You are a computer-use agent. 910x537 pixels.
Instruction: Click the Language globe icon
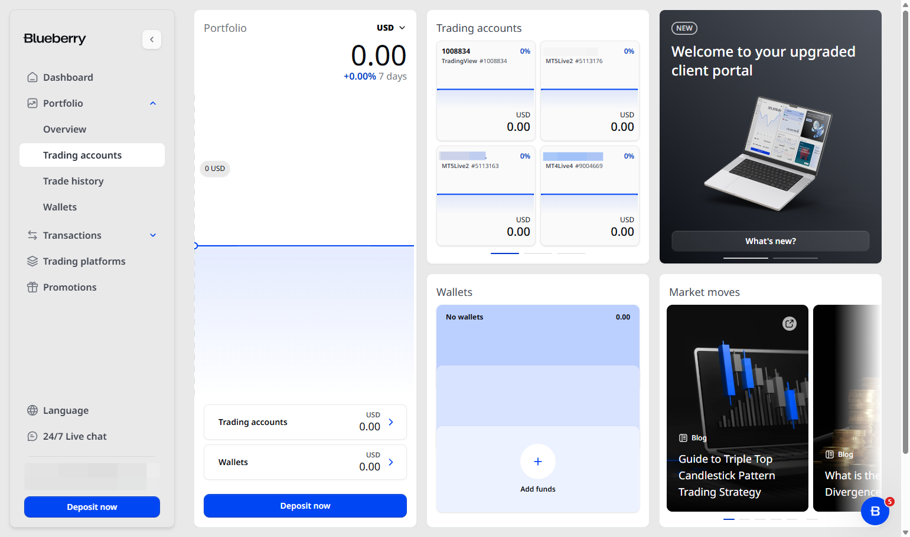(32, 410)
